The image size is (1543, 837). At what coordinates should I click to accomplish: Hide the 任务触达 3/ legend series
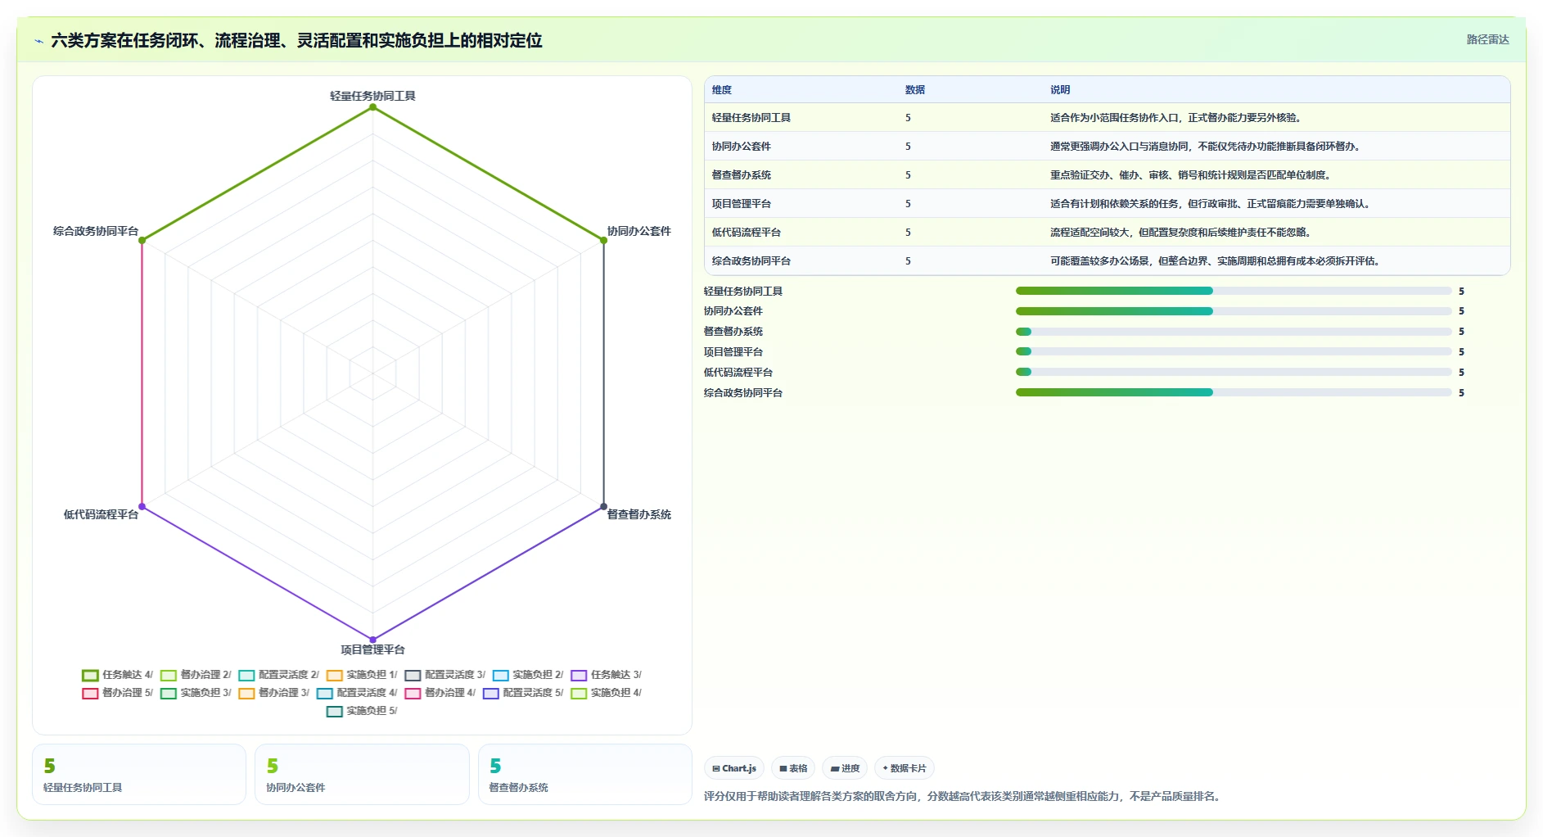click(x=607, y=675)
